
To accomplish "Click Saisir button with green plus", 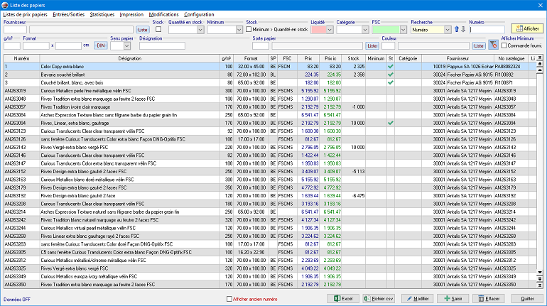I will pyautogui.click(x=453, y=299).
